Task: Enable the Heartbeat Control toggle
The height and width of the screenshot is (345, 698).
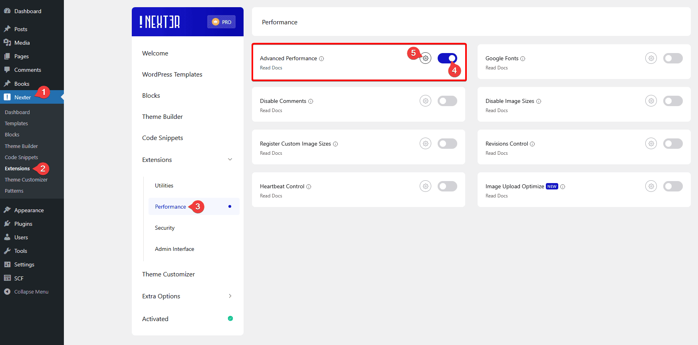Action: pyautogui.click(x=447, y=186)
